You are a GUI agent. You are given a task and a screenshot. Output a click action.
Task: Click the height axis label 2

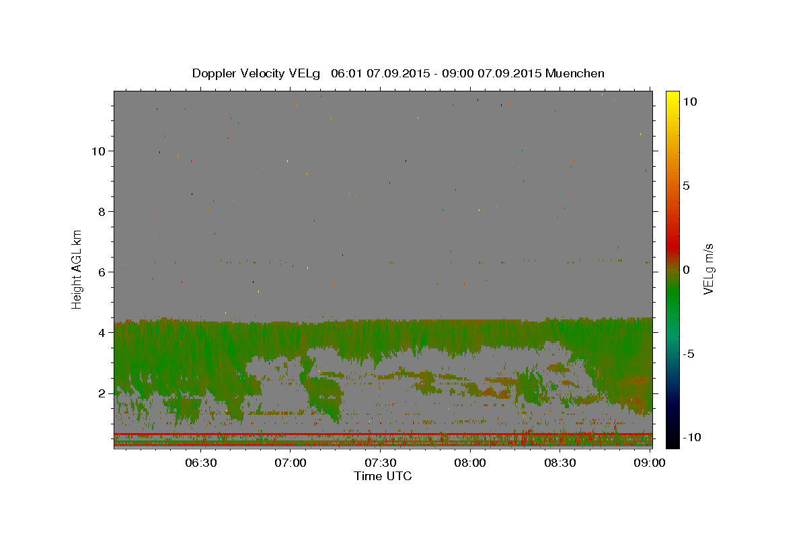click(x=102, y=393)
